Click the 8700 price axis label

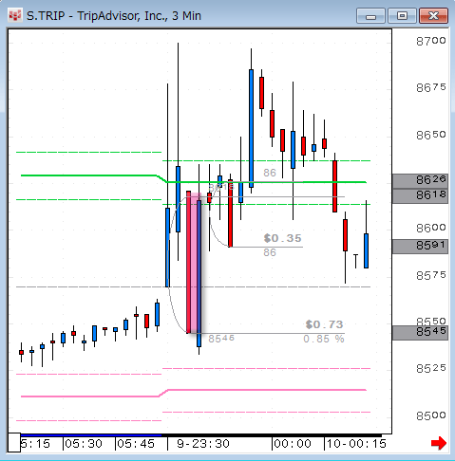[431, 41]
